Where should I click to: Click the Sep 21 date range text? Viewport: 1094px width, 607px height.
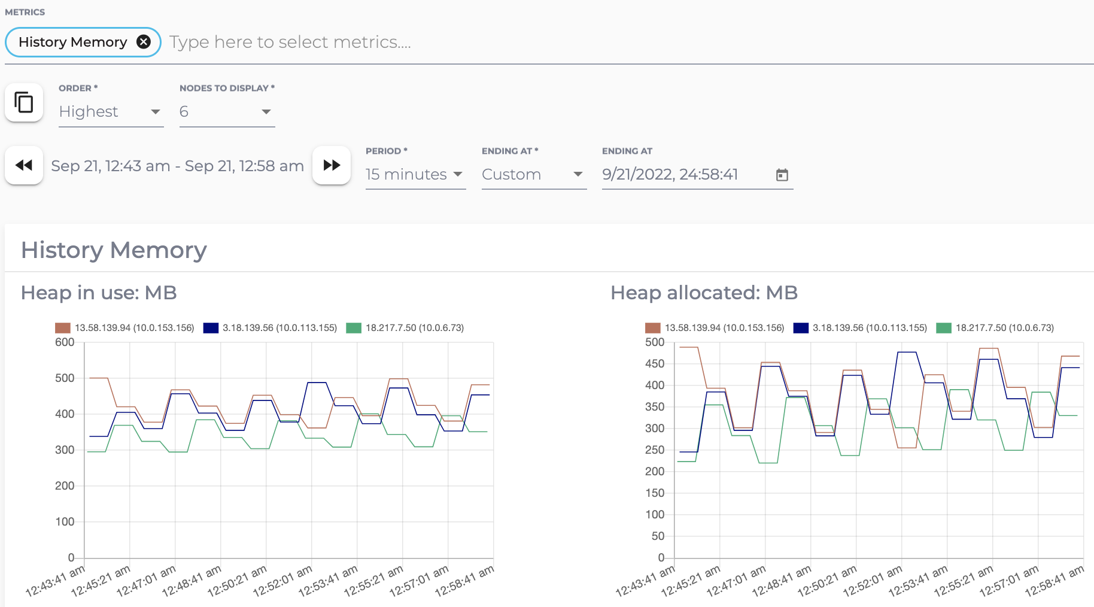pyautogui.click(x=177, y=166)
